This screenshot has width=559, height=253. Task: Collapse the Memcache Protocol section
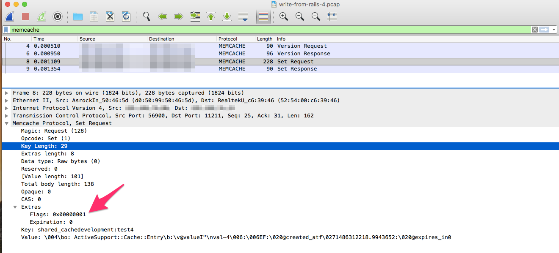tap(7, 123)
